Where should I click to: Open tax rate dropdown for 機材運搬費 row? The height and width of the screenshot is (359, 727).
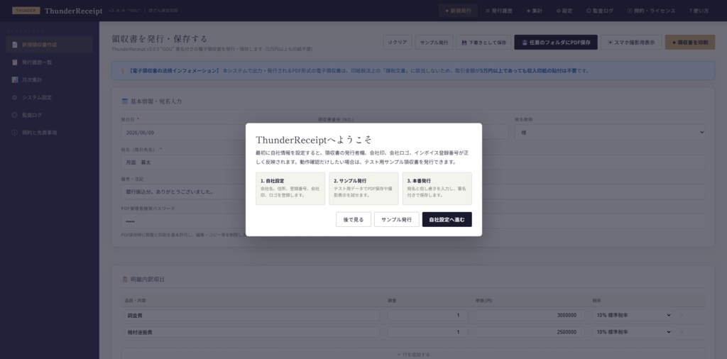pos(633,332)
